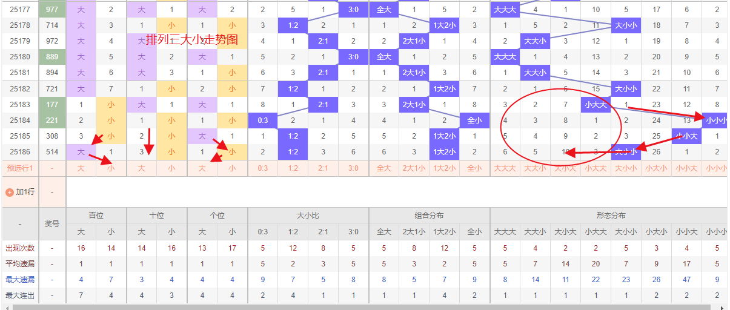Viewport: 730px width, 310px height.
Task: Toggle 3:0 in the 预选行1 row
Action: (354, 168)
